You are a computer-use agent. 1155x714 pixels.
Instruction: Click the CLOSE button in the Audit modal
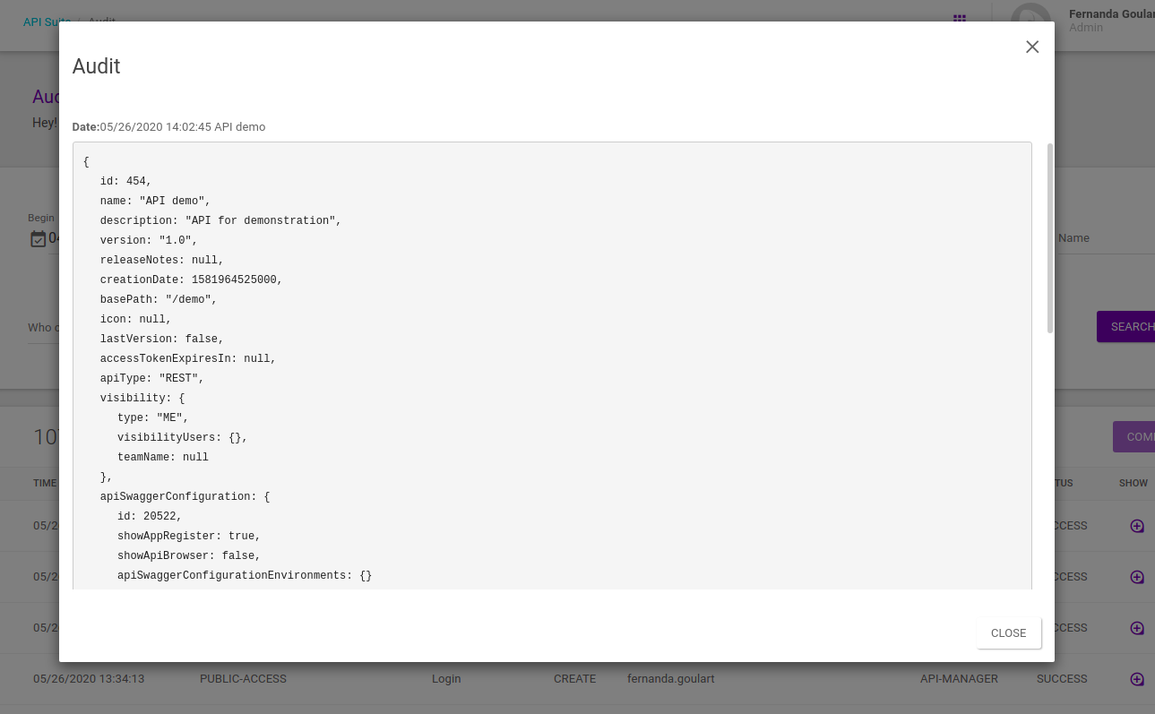tap(1008, 632)
